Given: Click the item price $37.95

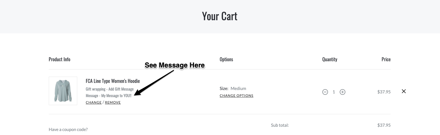Looking at the screenshot, I should [384, 92].
